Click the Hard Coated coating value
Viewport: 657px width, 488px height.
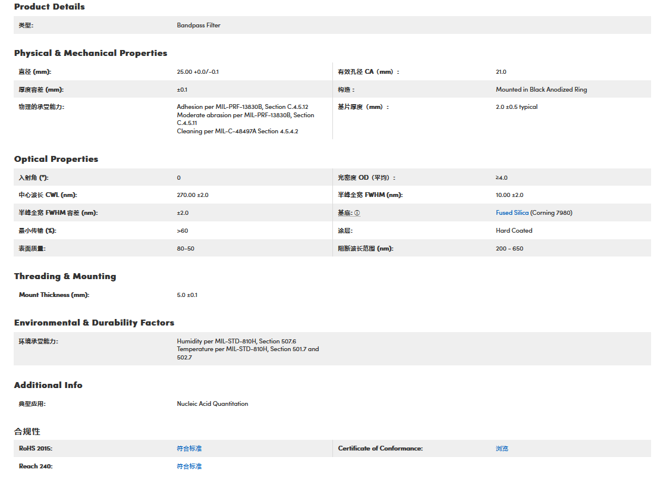pyautogui.click(x=514, y=231)
